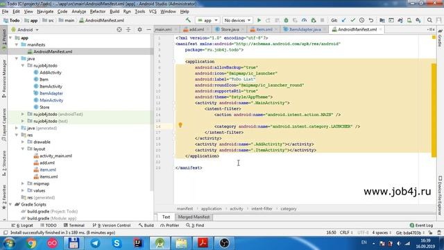Click Collapse All icon in Project panel
The width and height of the screenshot is (444, 250).
128,29
